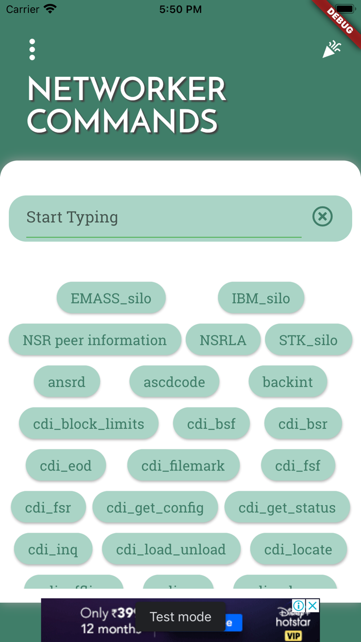Select the ansrd command chip
Image resolution: width=361 pixels, height=642 pixels.
(x=67, y=381)
